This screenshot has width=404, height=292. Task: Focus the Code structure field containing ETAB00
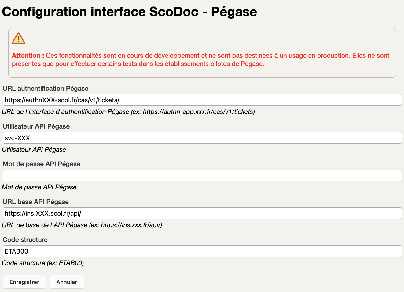202,251
